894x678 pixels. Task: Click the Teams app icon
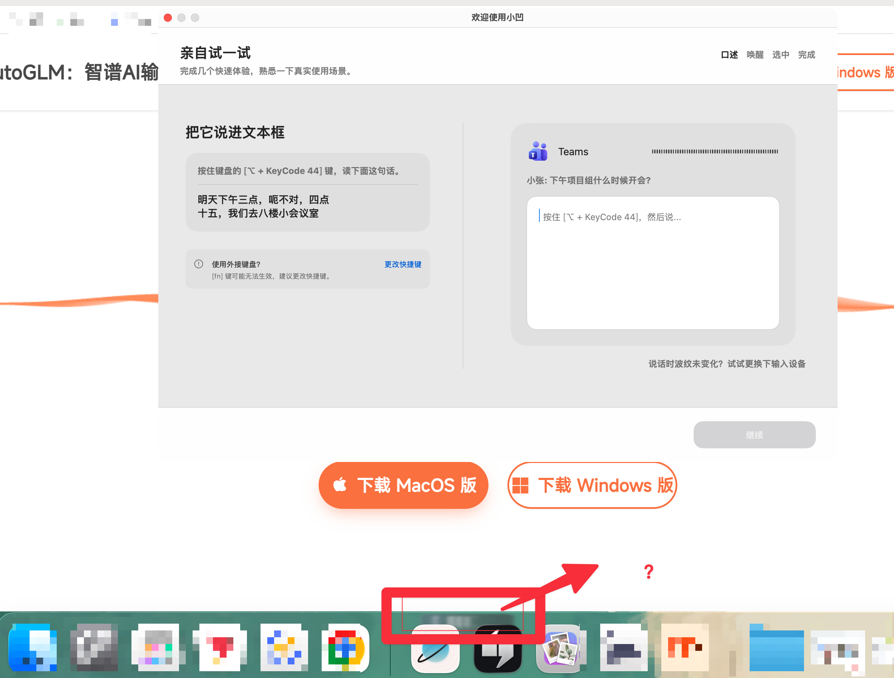tap(538, 151)
